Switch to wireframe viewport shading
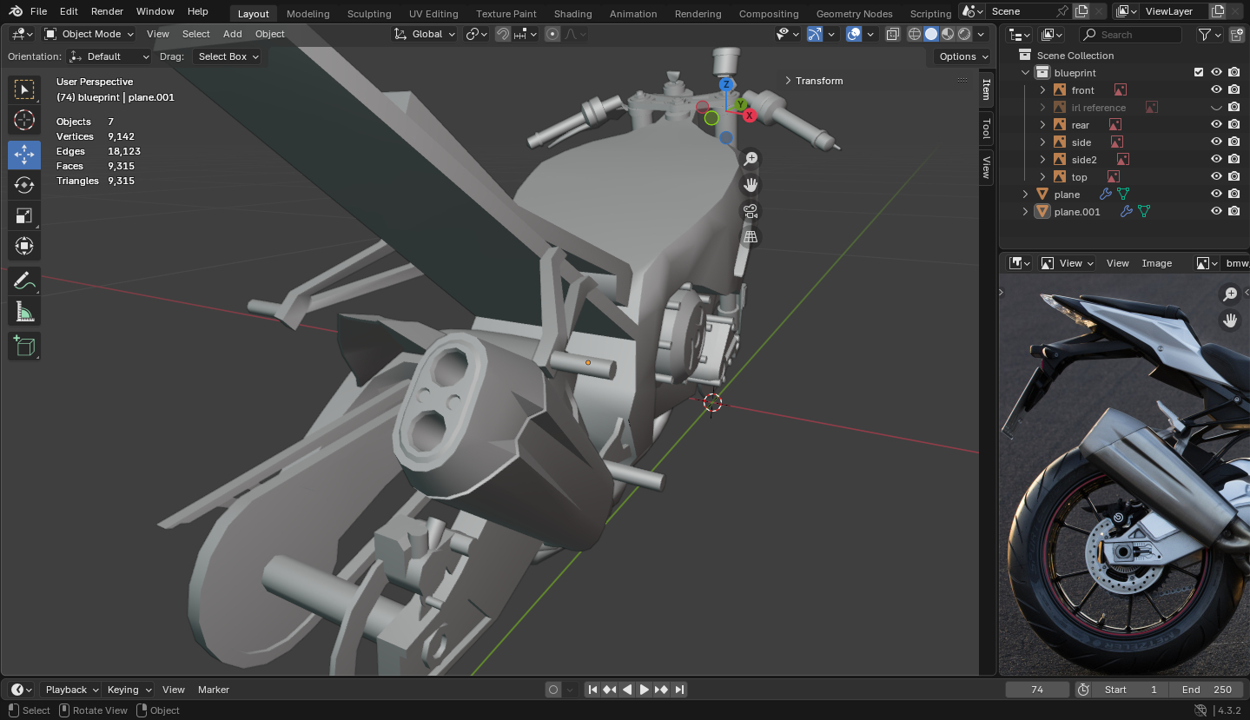The width and height of the screenshot is (1250, 720). point(915,34)
